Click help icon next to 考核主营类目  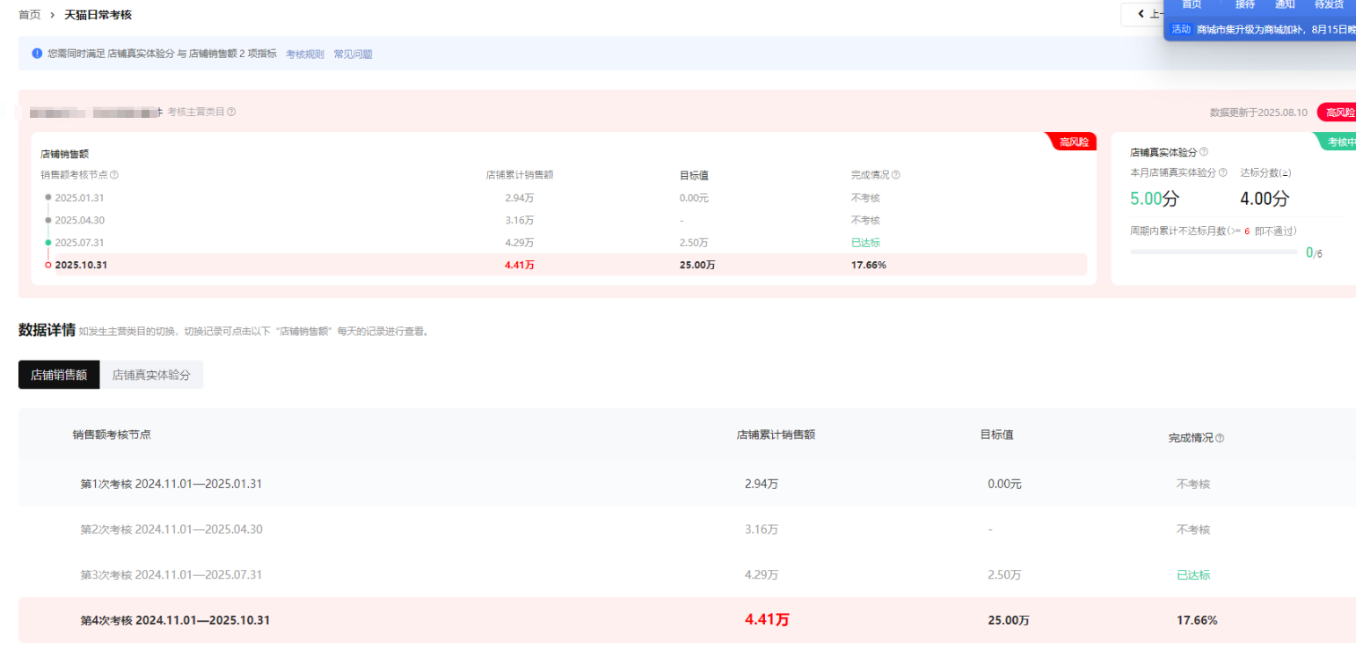click(x=231, y=113)
